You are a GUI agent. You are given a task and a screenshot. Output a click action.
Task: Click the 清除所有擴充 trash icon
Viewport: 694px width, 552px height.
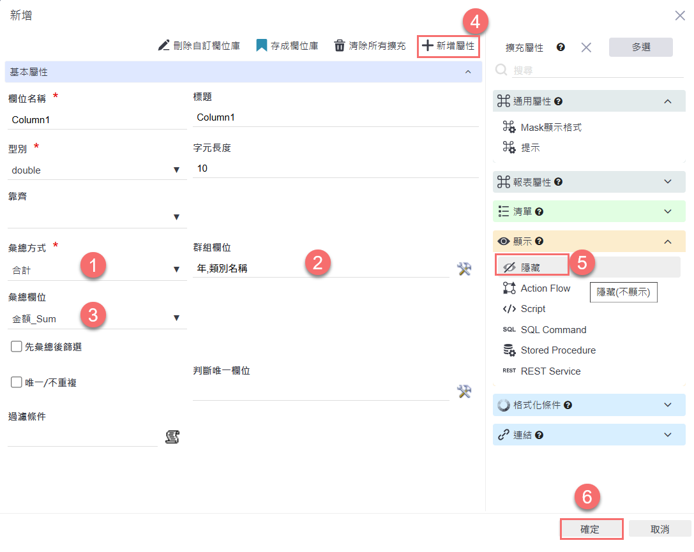pyautogui.click(x=340, y=46)
